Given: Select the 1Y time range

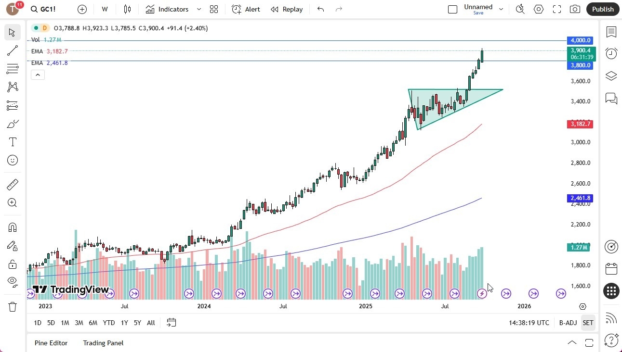Looking at the screenshot, I should (x=124, y=323).
